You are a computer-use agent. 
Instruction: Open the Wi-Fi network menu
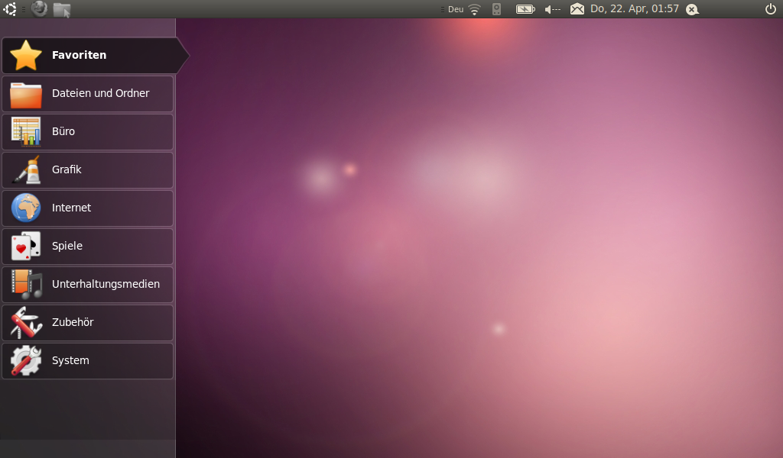tap(474, 9)
